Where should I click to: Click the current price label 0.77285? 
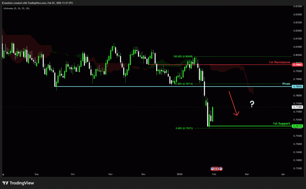[x=298, y=107]
